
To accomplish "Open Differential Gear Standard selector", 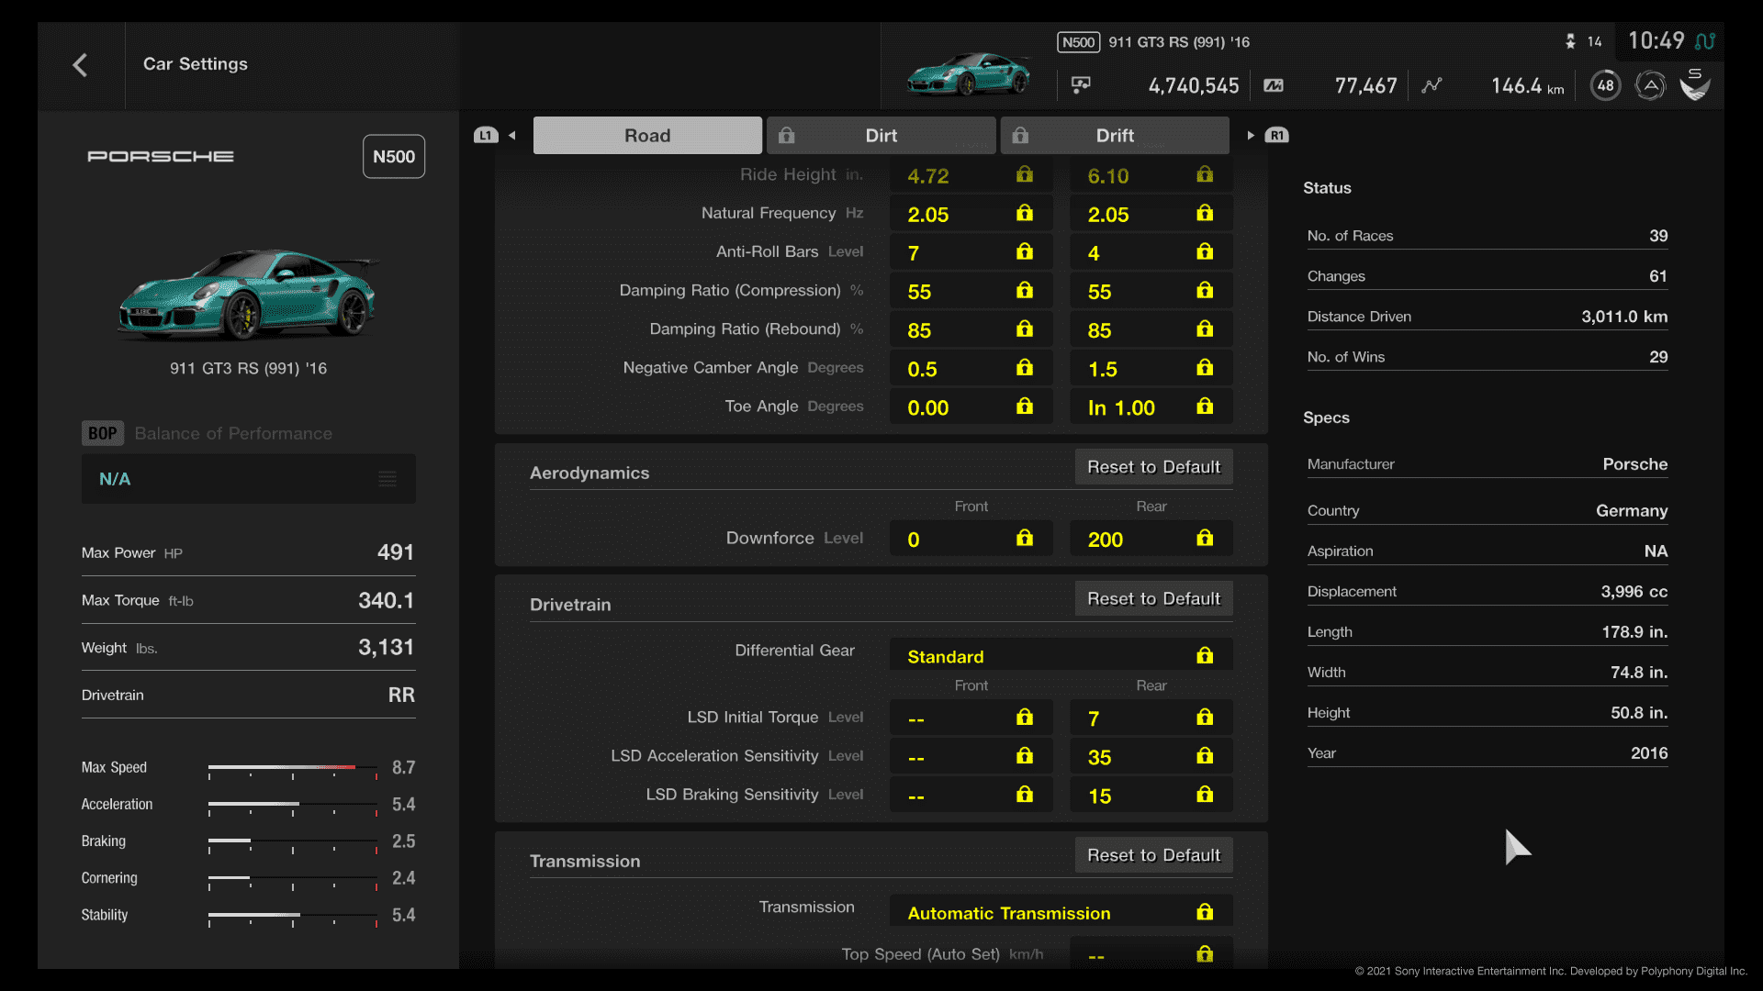I will tap(1061, 655).
